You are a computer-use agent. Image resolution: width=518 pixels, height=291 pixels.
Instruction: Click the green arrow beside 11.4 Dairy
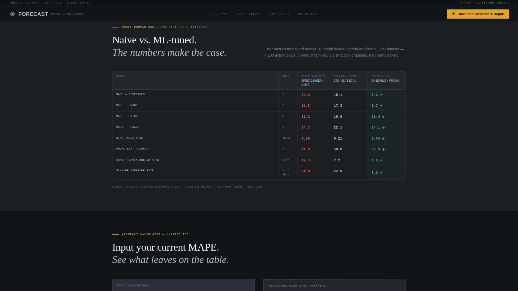tap(383, 117)
